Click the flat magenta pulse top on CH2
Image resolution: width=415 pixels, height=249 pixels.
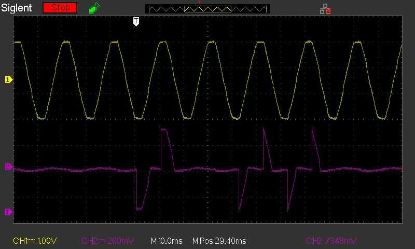click(163, 129)
